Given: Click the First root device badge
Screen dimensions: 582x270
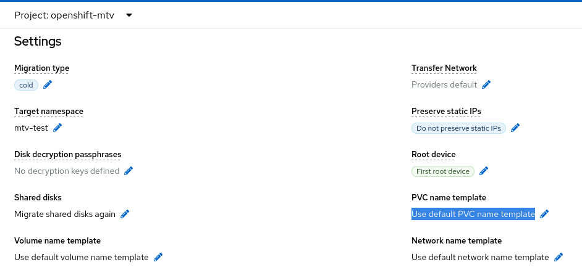Looking at the screenshot, I should (442, 171).
